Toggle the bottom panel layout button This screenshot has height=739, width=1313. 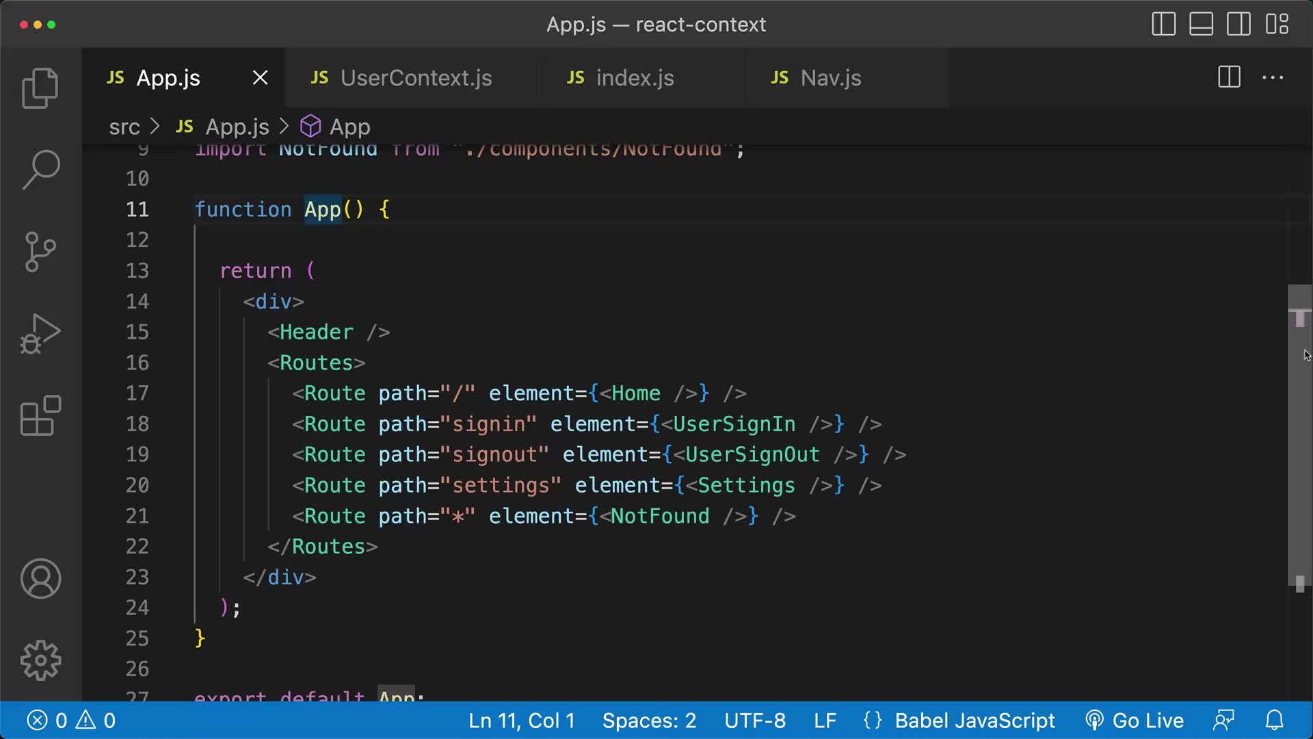pos(1201,24)
